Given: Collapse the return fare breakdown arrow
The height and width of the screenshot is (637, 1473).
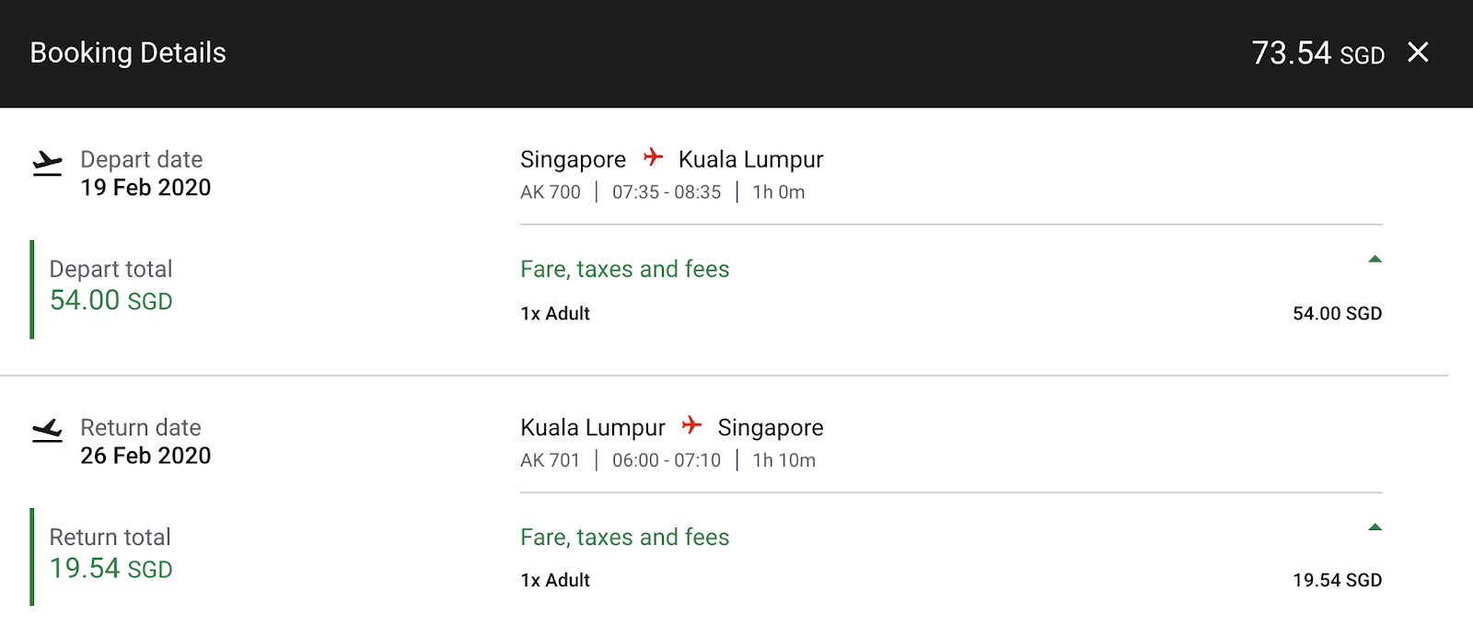Looking at the screenshot, I should click(1374, 527).
